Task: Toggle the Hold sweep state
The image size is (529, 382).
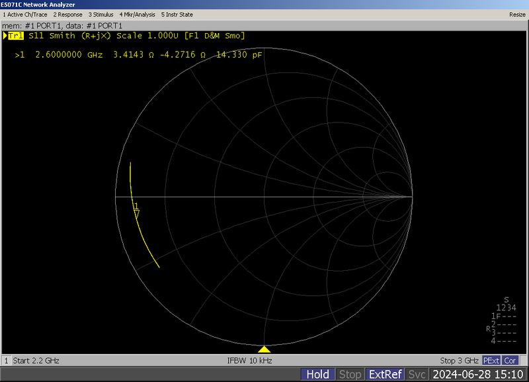Action: tap(317, 374)
